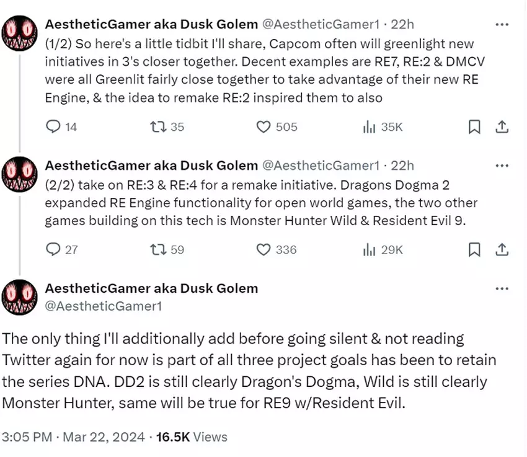Open the main tweet's profile avatar
This screenshot has height=457, width=527.
pos(20,297)
